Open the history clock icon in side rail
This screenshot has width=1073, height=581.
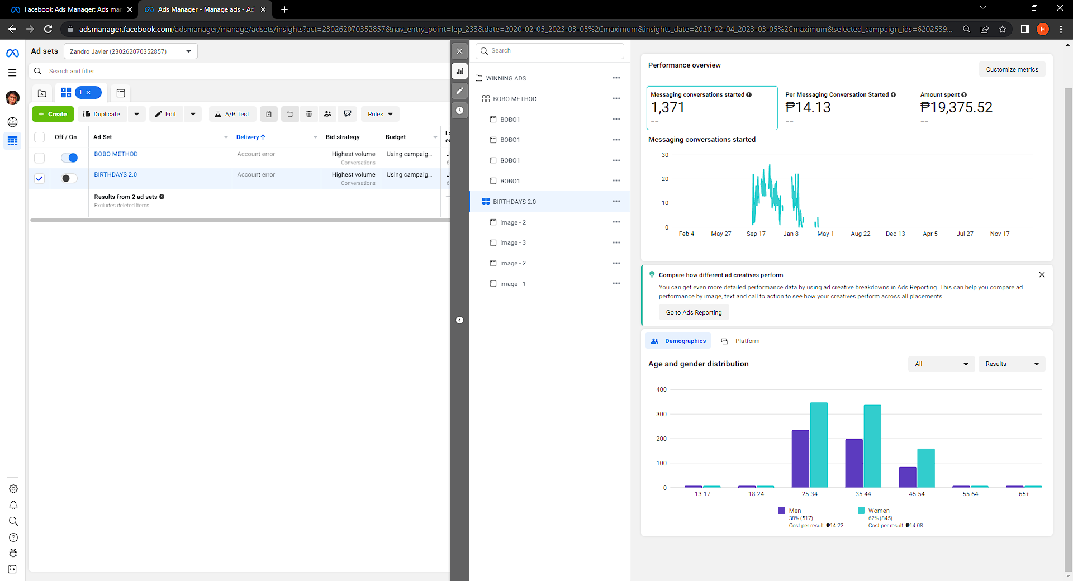459,110
